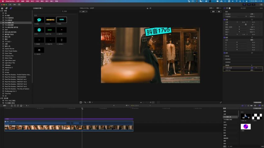The height and width of the screenshot is (148, 264).
Task: Open the viewer display options dropdown
Action: (x=219, y=8)
